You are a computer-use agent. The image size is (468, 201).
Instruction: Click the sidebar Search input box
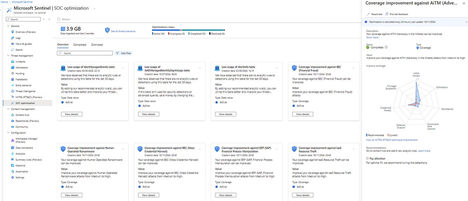click(23, 19)
